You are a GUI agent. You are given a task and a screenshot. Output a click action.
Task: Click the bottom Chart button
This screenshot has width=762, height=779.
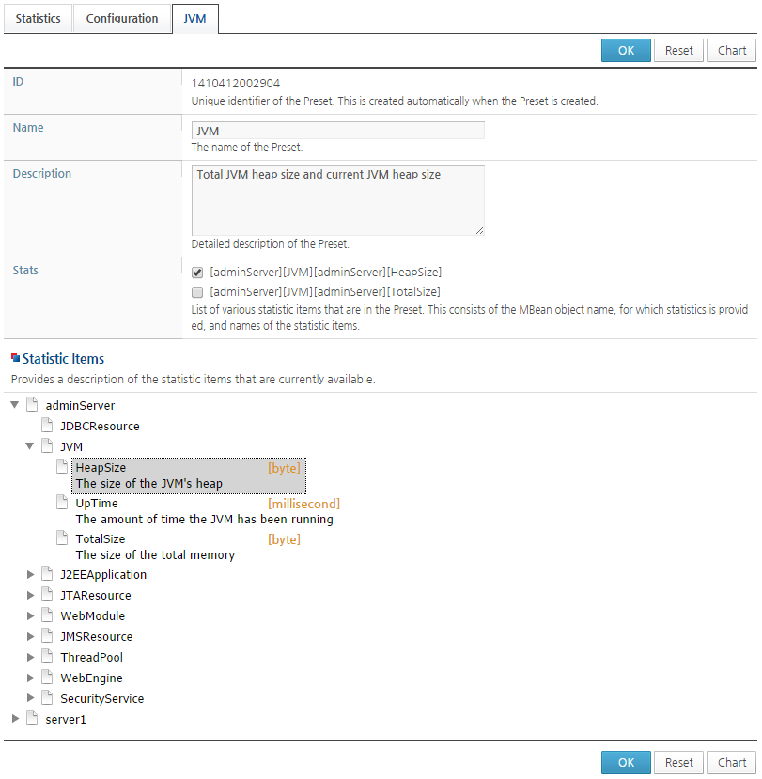[x=732, y=763]
